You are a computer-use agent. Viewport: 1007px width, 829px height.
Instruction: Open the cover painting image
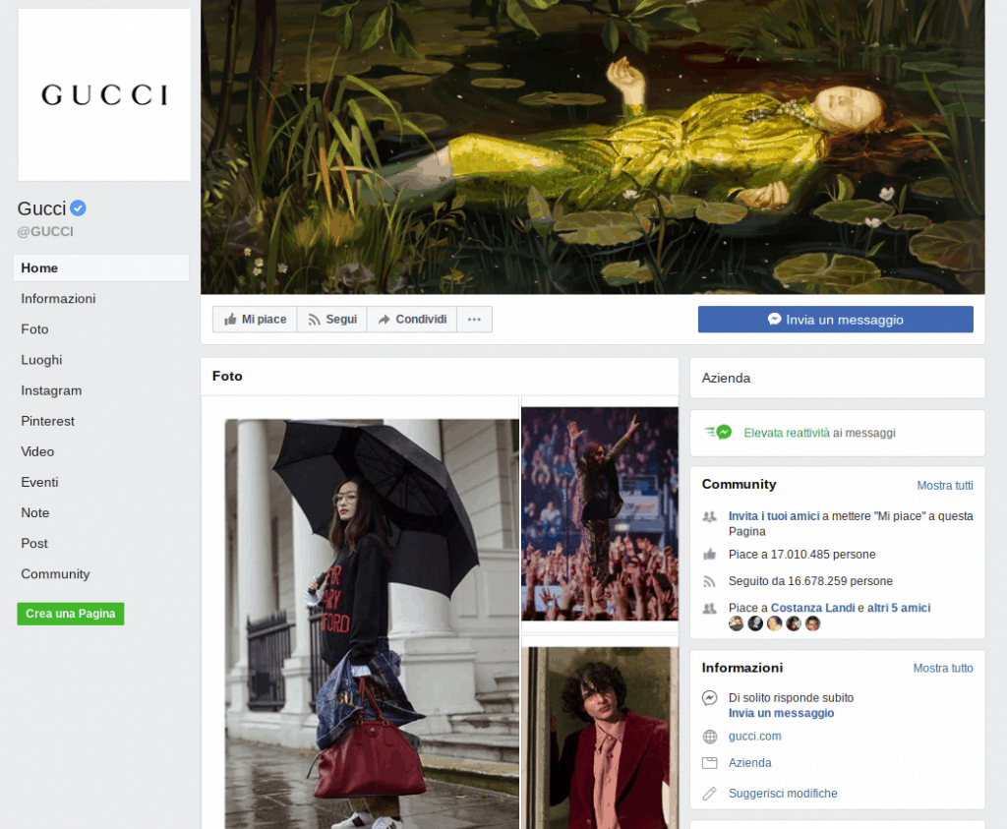593,148
